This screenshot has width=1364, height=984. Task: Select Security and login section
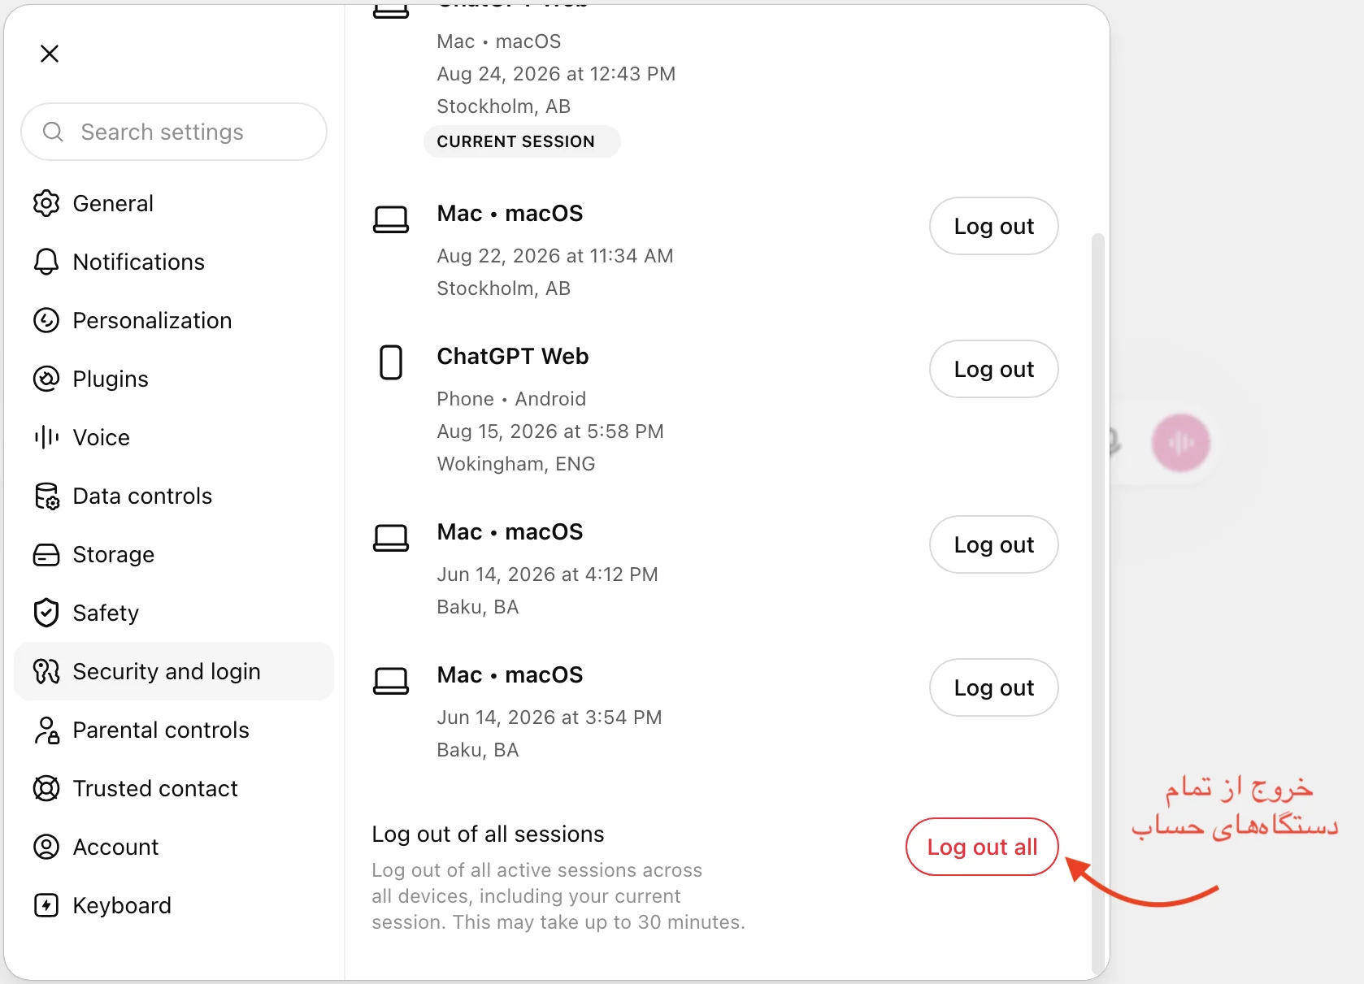click(x=174, y=671)
